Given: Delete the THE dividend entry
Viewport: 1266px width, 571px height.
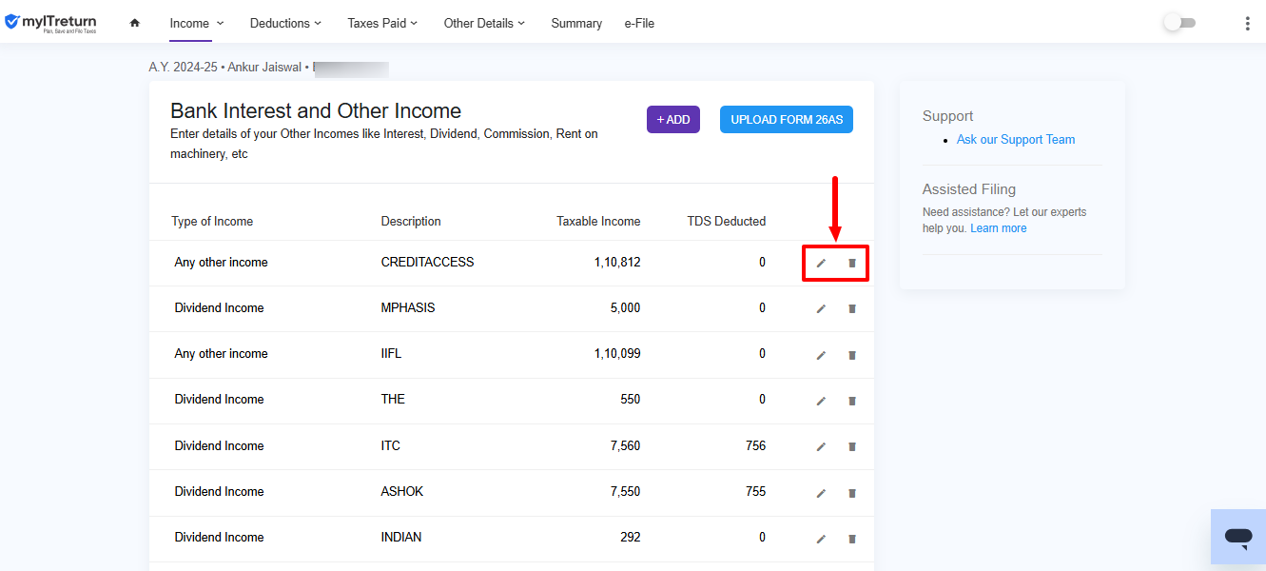Looking at the screenshot, I should [852, 401].
